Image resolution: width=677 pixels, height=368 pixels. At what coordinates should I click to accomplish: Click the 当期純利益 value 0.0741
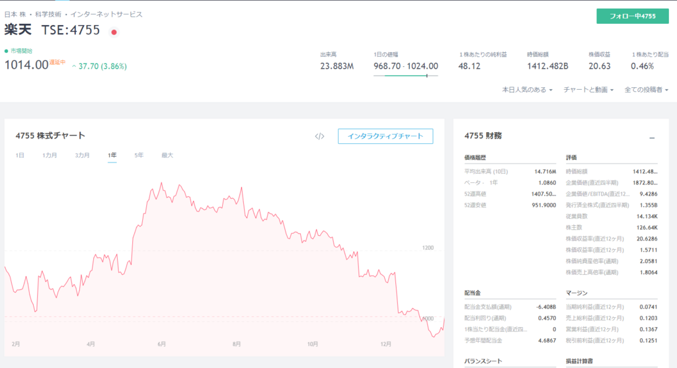(649, 307)
